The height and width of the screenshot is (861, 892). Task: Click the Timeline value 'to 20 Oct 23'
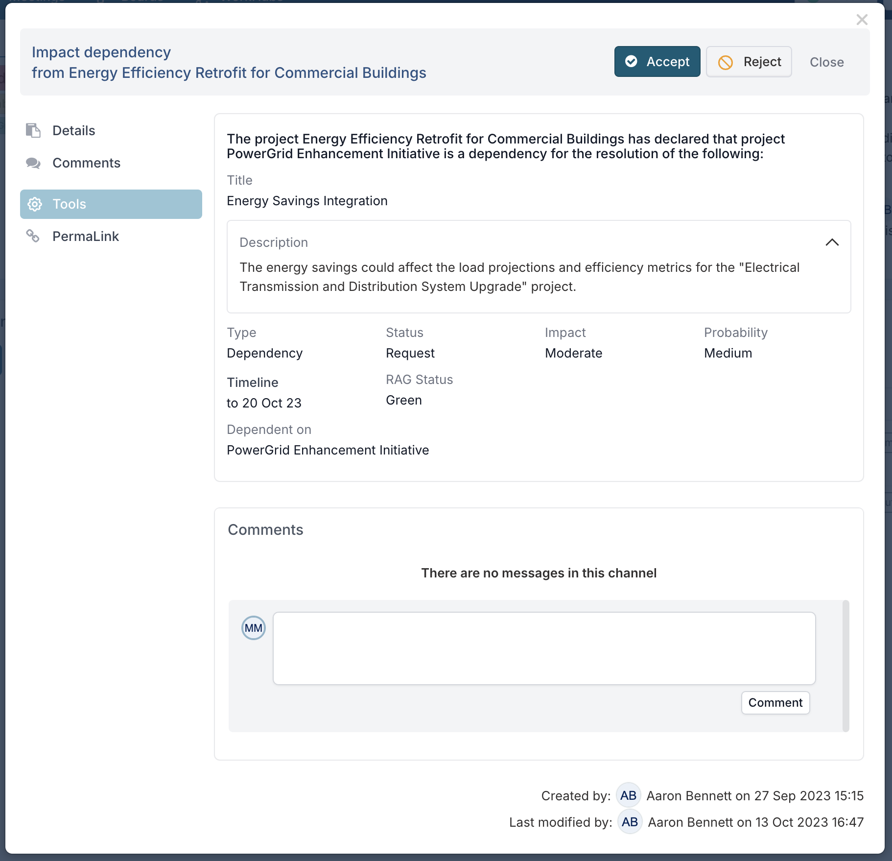pyautogui.click(x=264, y=403)
